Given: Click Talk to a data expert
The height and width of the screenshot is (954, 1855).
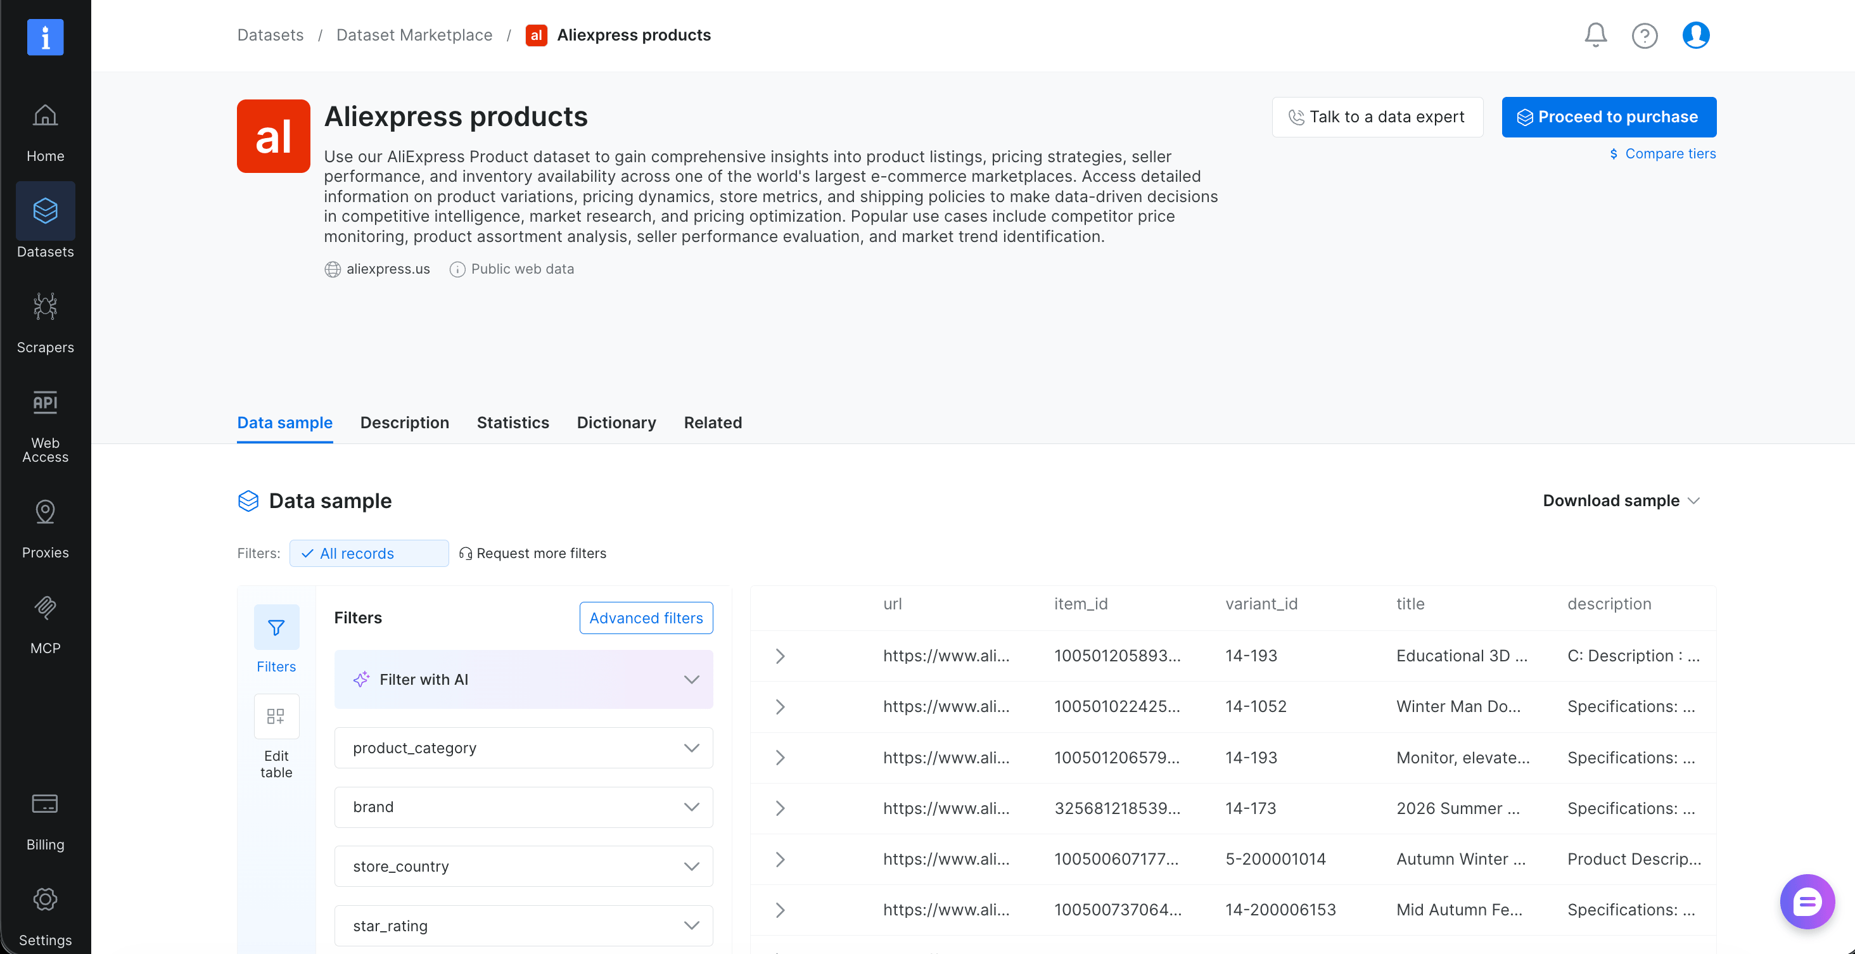Looking at the screenshot, I should [1377, 117].
